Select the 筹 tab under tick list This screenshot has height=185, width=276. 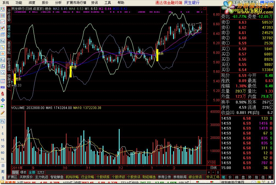click(x=270, y=177)
